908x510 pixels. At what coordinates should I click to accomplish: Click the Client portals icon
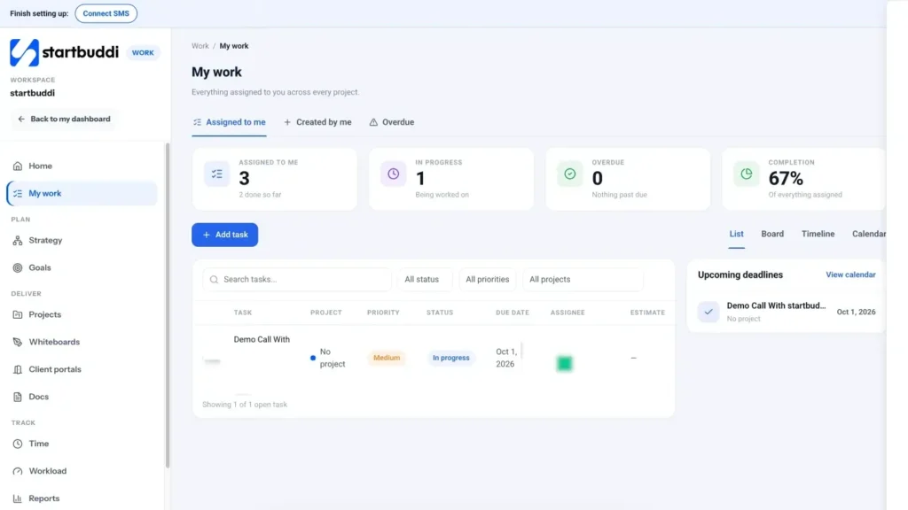(x=18, y=369)
